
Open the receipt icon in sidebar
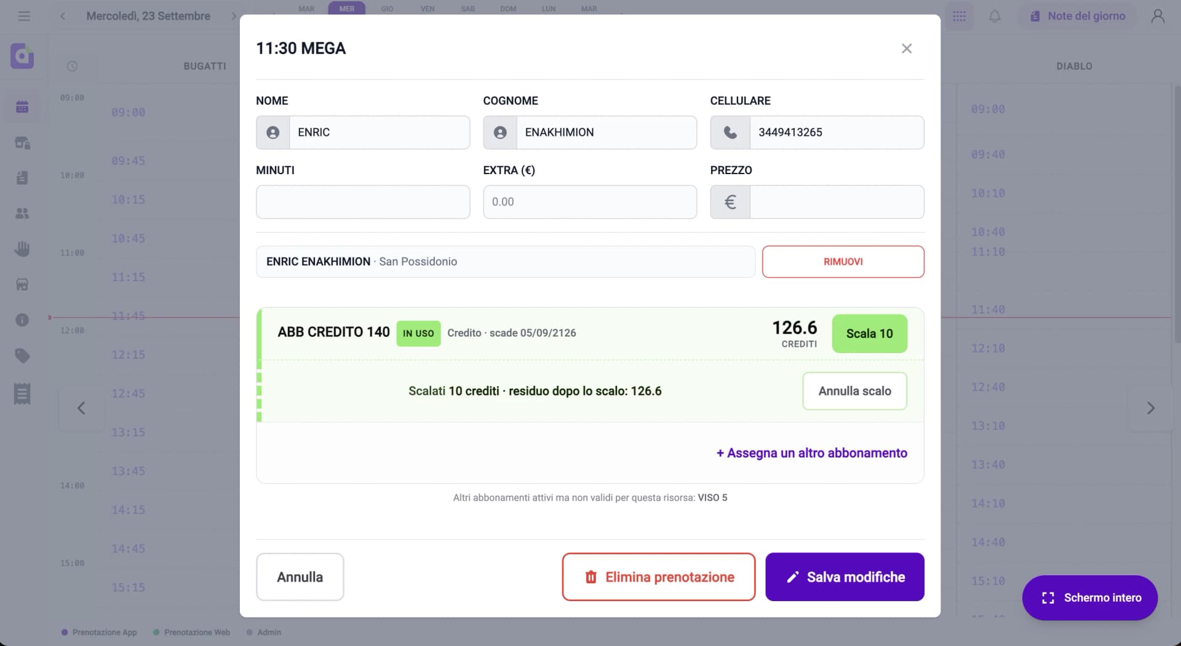click(22, 394)
